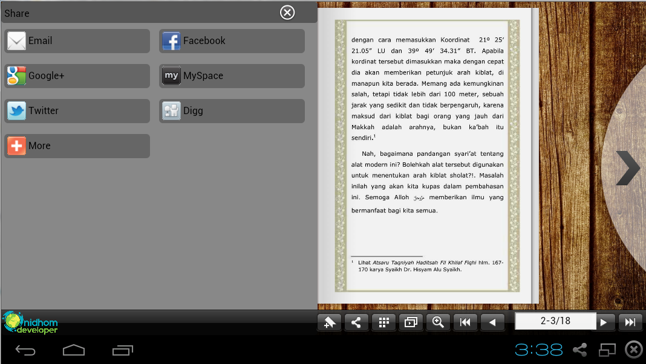Open the share toolbar button
646x364 pixels.
coord(356,322)
